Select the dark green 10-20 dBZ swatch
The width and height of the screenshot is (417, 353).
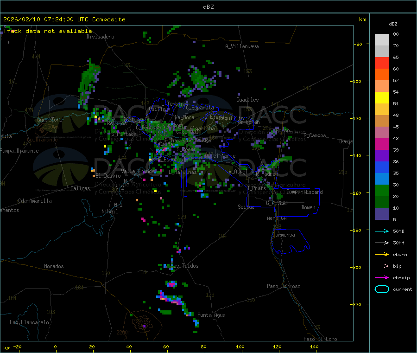(x=382, y=202)
